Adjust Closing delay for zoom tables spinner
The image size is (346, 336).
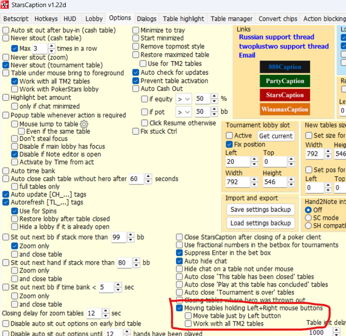(105, 313)
